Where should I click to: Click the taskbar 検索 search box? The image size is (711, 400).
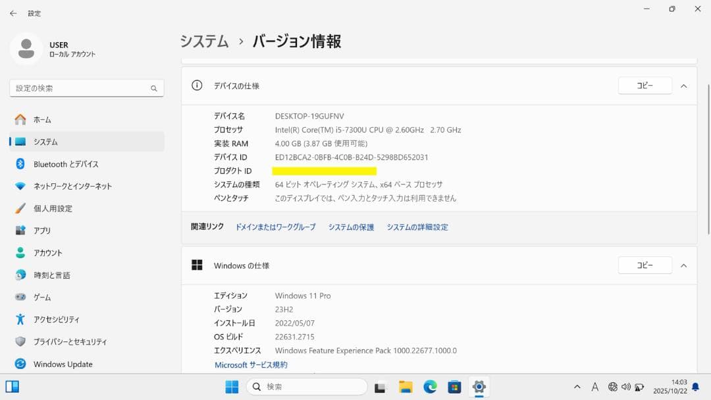(x=307, y=387)
